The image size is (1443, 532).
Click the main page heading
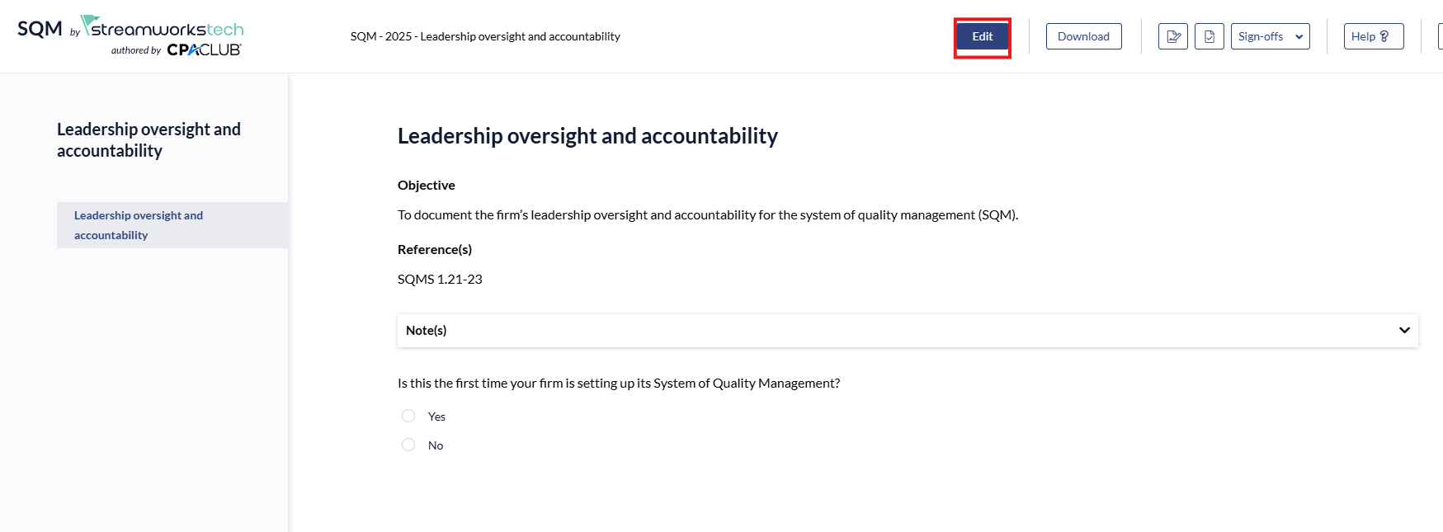point(587,135)
